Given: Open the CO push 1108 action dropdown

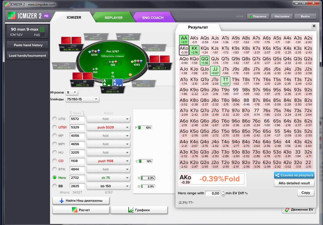Looking at the screenshot, I should (x=108, y=161).
